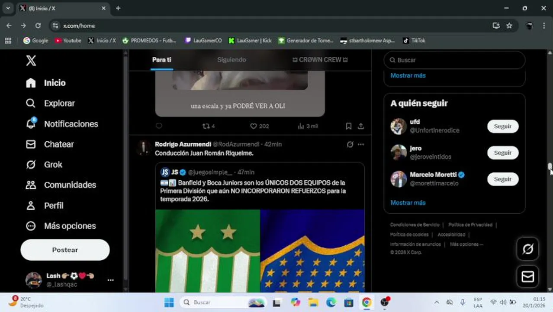The height and width of the screenshot is (312, 553).
Task: Expand the tab search dropdown arrow
Action: (8, 8)
